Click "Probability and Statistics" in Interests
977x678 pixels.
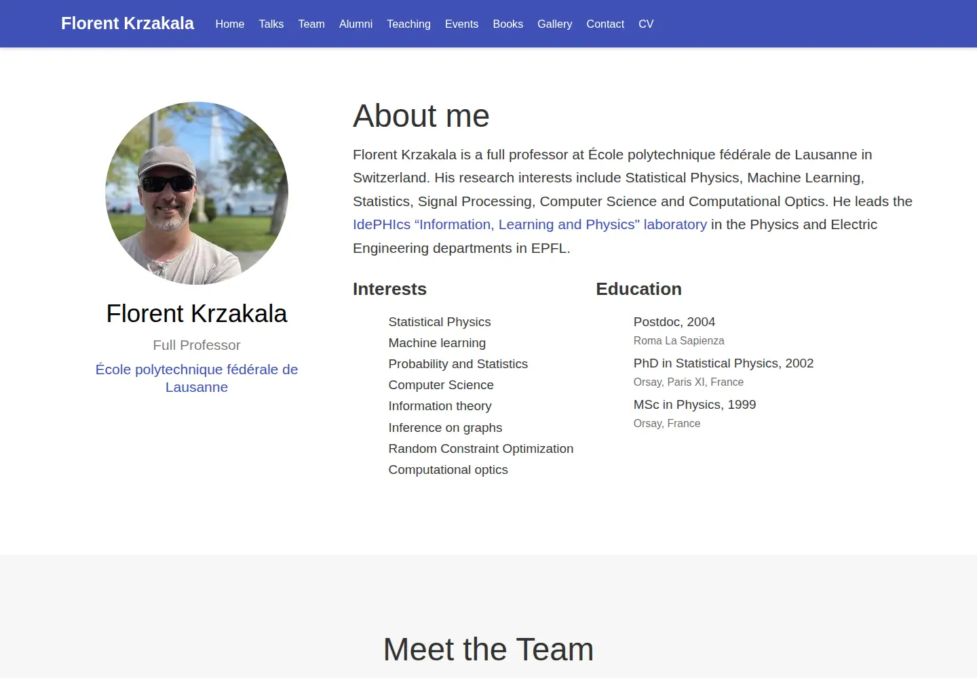[458, 364]
